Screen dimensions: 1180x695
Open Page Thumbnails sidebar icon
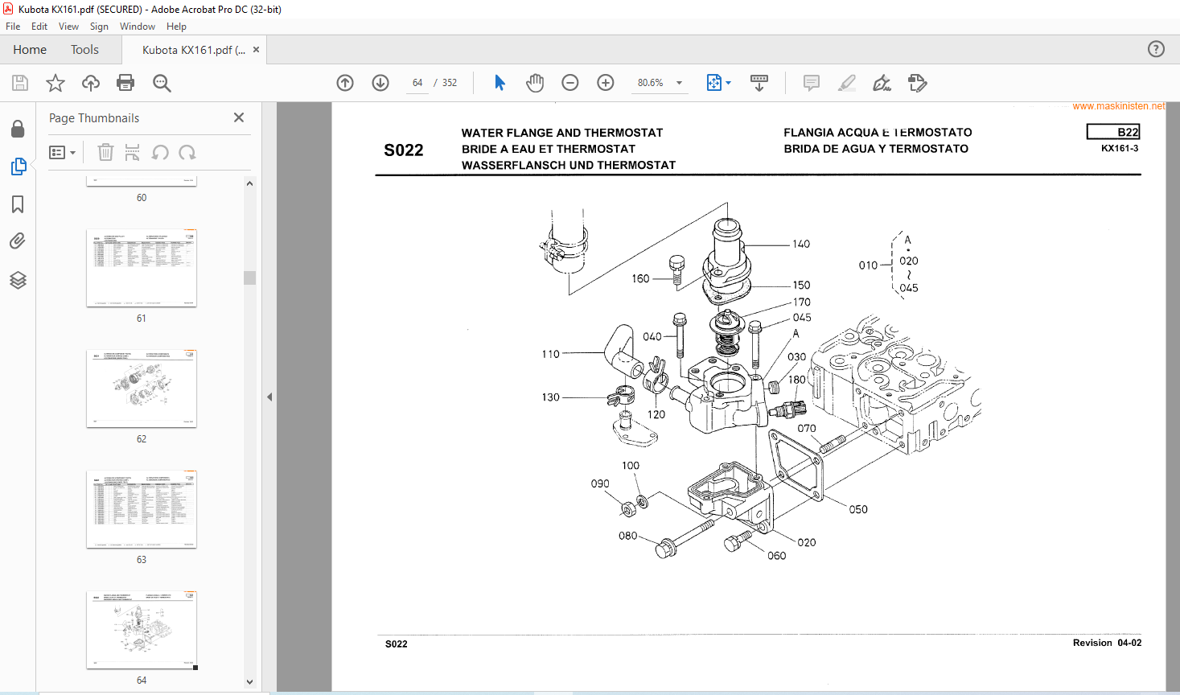[18, 167]
